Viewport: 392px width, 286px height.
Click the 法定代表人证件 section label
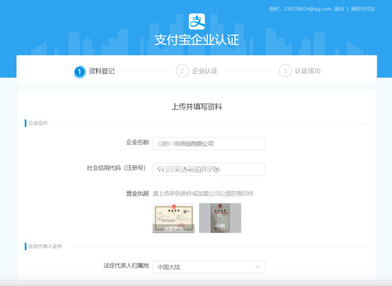click(x=45, y=246)
